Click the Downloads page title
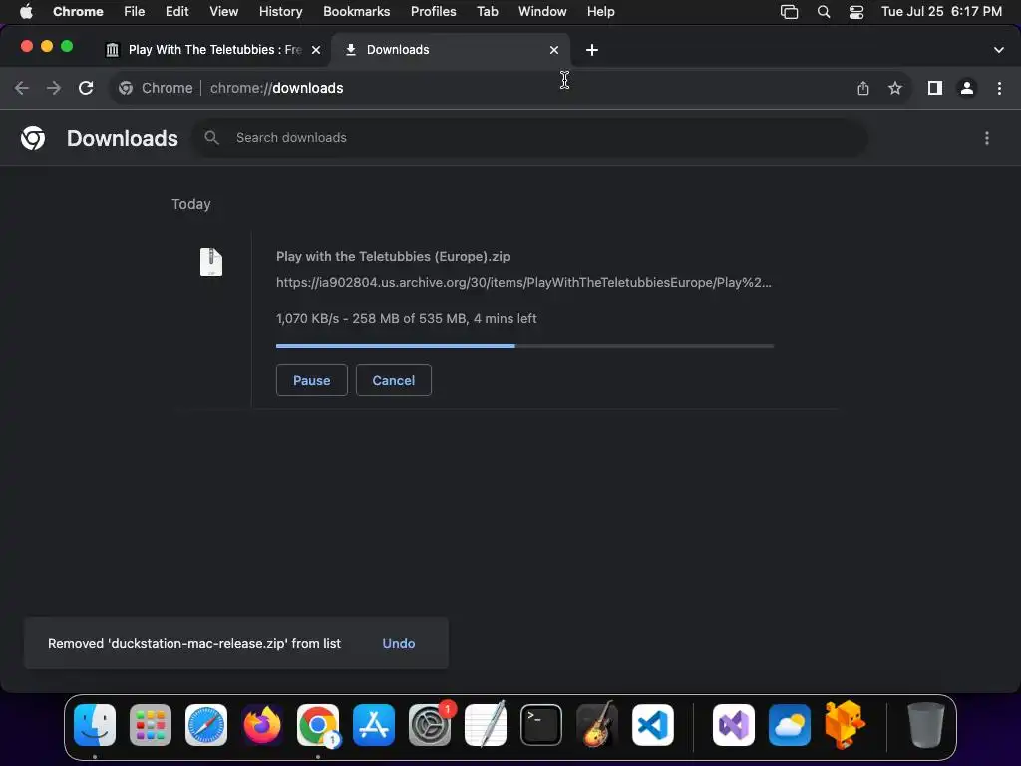Image resolution: width=1021 pixels, height=766 pixels. (x=123, y=138)
